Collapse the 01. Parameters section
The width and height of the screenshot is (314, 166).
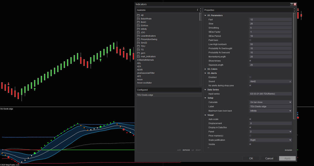[x=205, y=15]
